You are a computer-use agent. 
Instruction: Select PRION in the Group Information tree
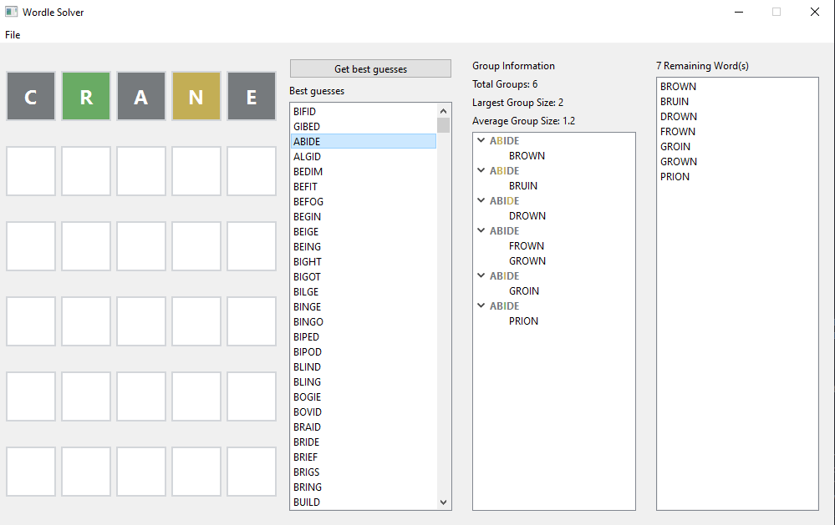[523, 321]
